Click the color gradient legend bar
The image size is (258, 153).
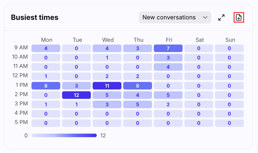point(64,135)
